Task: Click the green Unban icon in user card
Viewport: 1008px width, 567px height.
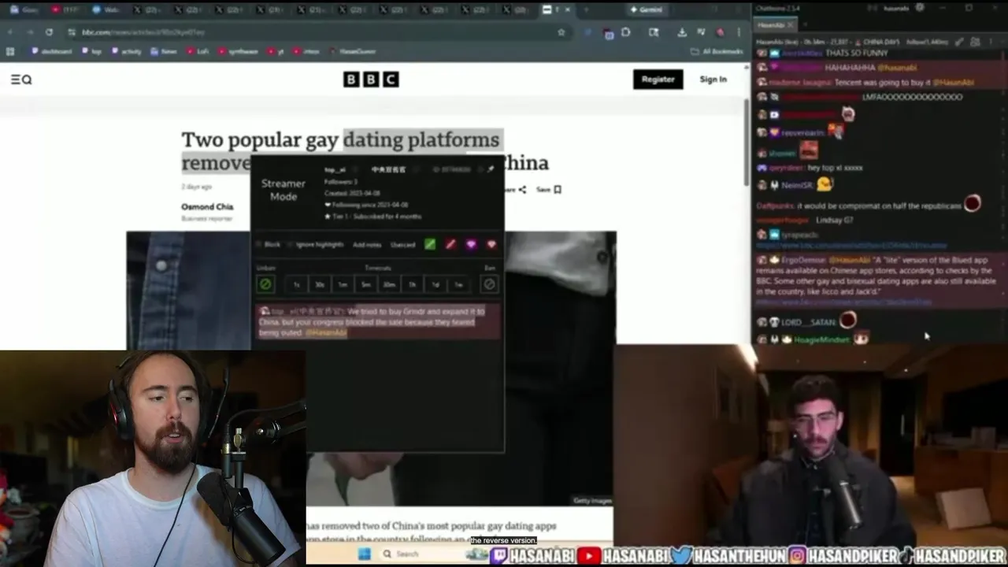Action: click(x=265, y=284)
